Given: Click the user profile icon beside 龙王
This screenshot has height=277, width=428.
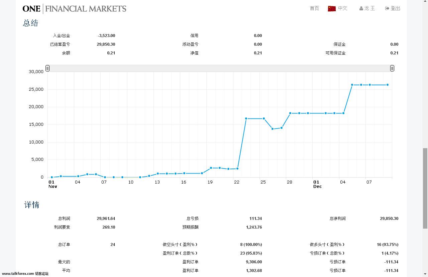Looking at the screenshot, I should [x=361, y=9].
